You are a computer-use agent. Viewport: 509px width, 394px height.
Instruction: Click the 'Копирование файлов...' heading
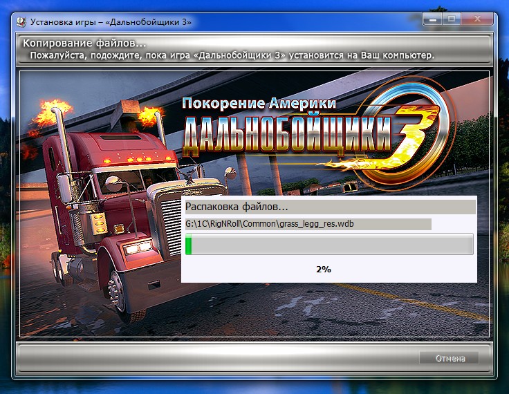(x=84, y=43)
